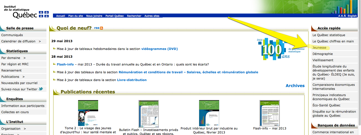
Task: Open the Tome 2 publication cover thumbnail
Action: click(88, 113)
